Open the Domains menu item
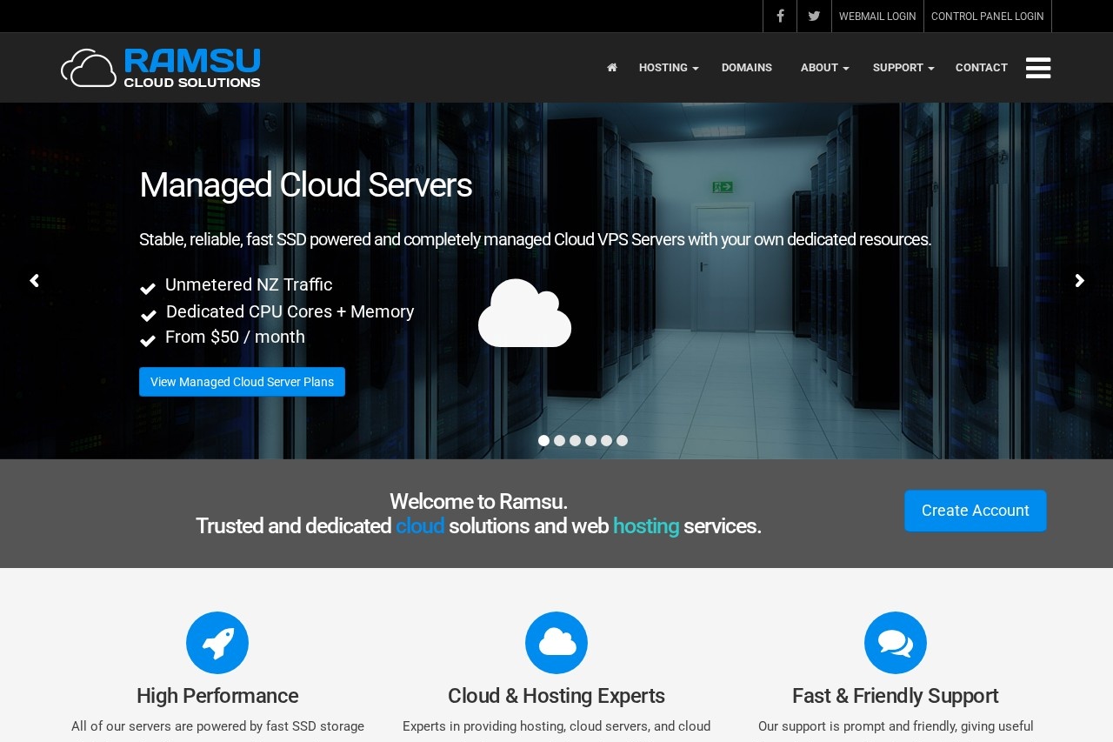Screen dimensions: 1113x742 (746, 68)
